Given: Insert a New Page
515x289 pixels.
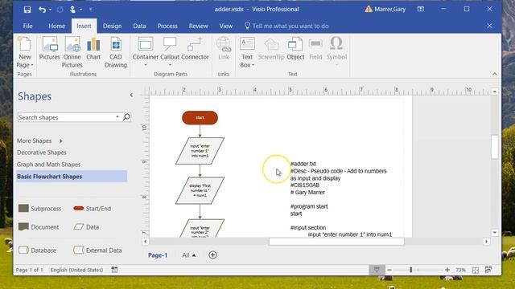Looking at the screenshot, I should [25, 52].
